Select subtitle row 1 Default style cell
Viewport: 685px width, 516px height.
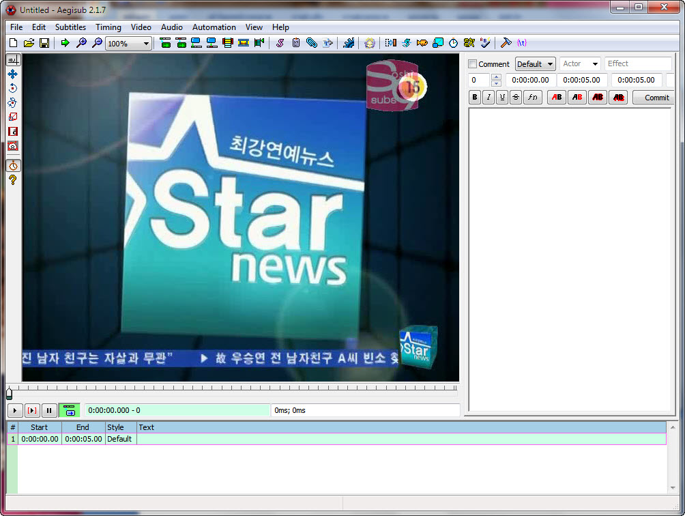tap(121, 439)
